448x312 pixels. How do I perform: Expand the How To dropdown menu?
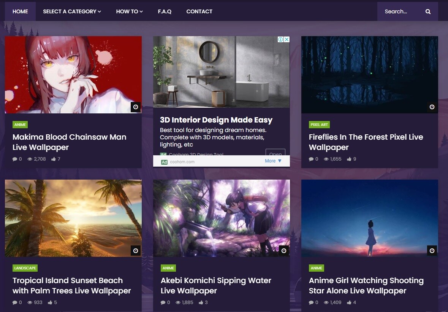click(x=130, y=11)
